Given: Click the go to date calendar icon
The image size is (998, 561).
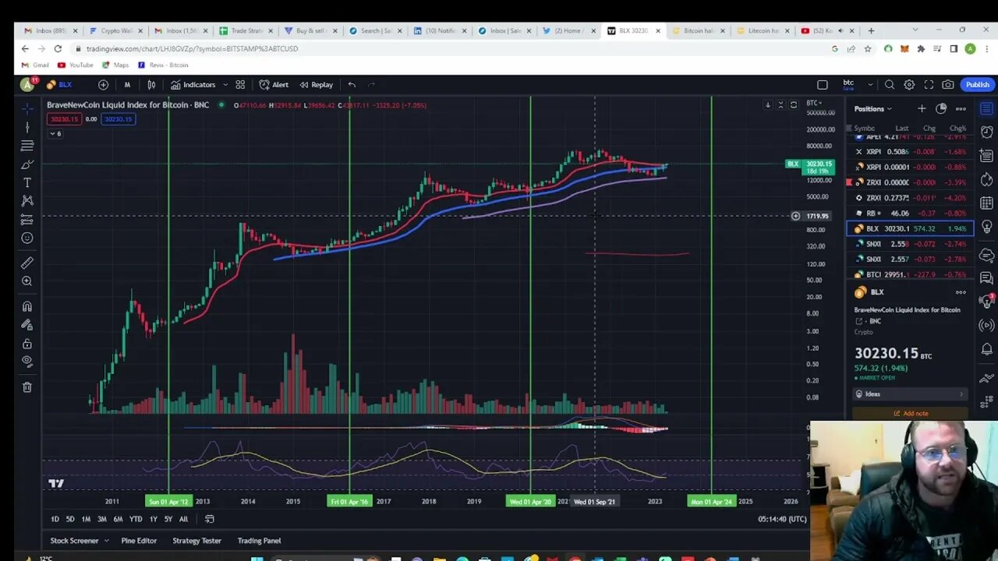Looking at the screenshot, I should [210, 520].
